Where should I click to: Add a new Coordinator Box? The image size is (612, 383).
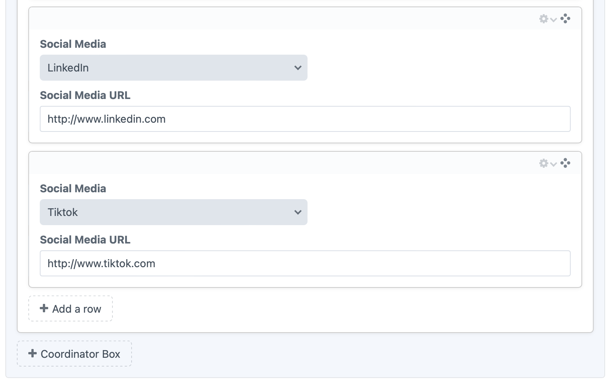[75, 354]
